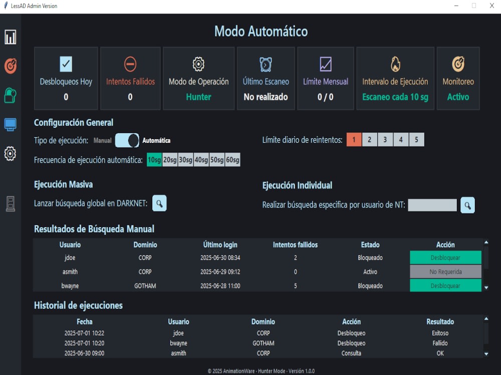
Task: Click the Activo monitoring status
Action: (458, 97)
